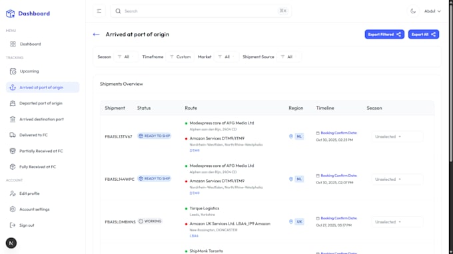453x254 pixels.
Task: Click the Timeline column header
Action: 325,108
